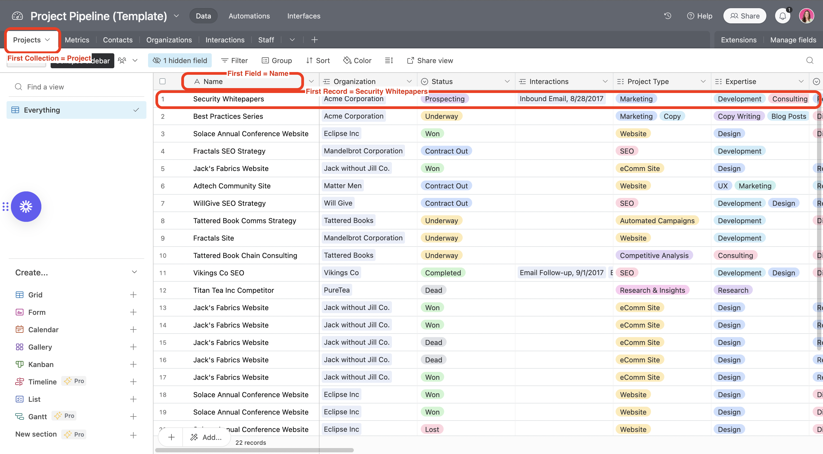Open the Automations tab
This screenshot has width=823, height=454.
click(249, 16)
